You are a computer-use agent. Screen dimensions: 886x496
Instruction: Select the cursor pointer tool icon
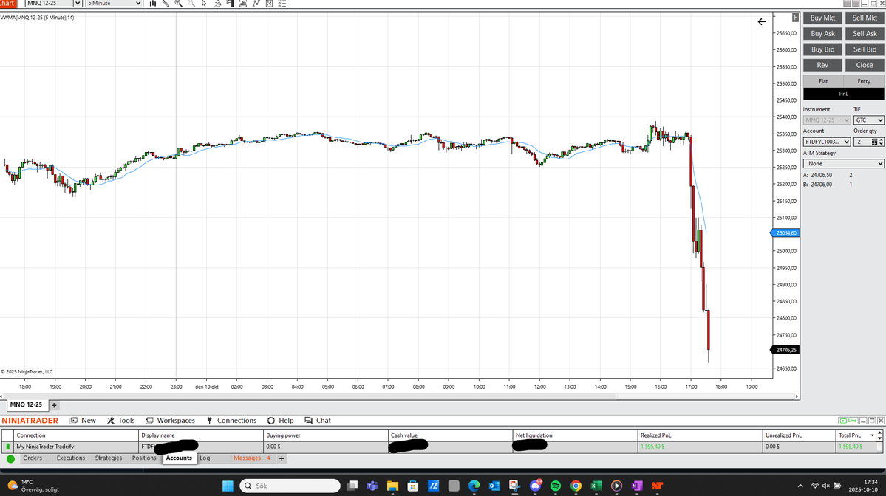[x=204, y=4]
